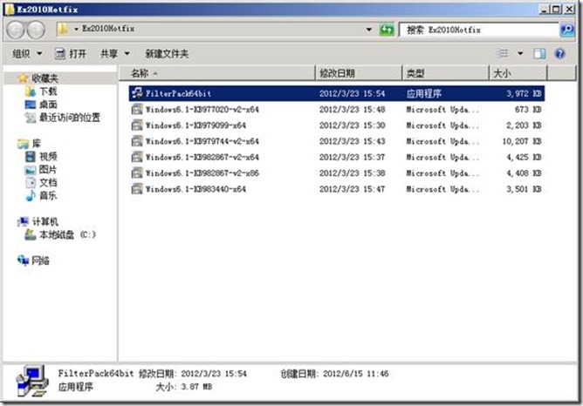The width and height of the screenshot is (583, 406).
Task: Click the folder icon in address bar
Action: (63, 29)
